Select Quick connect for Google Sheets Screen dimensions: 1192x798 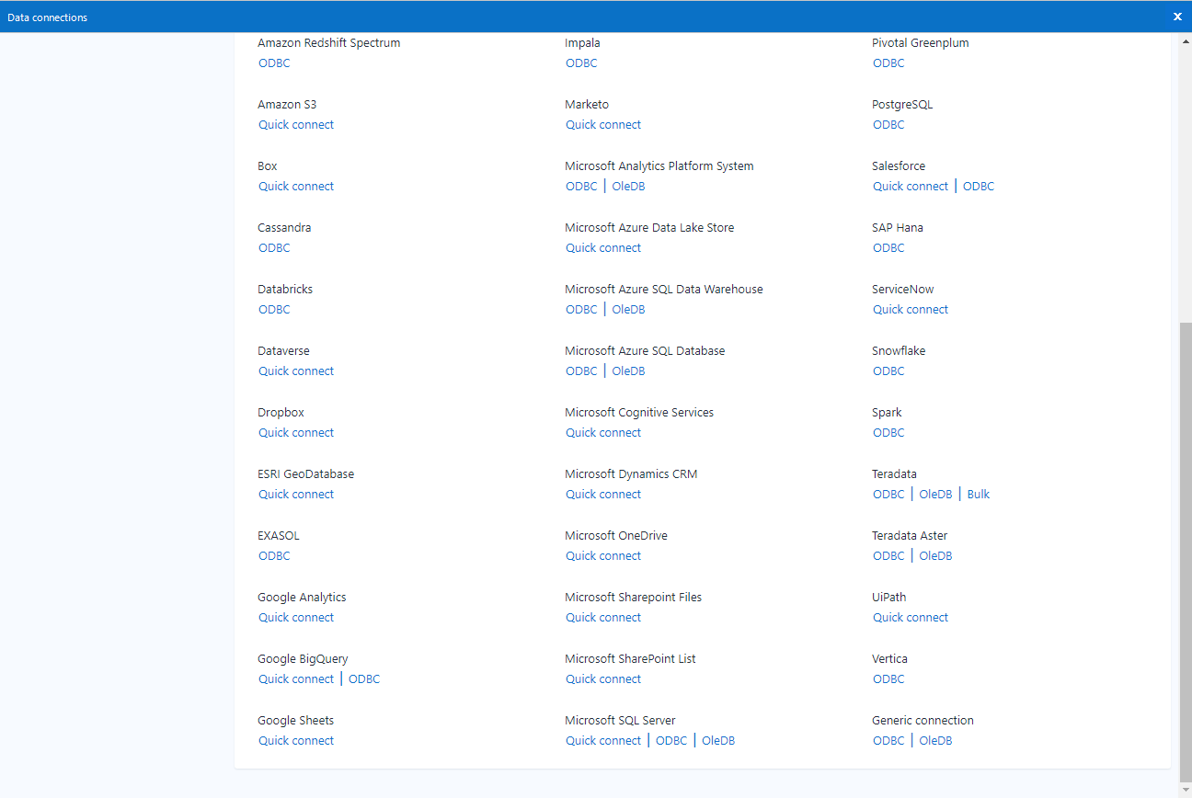296,740
